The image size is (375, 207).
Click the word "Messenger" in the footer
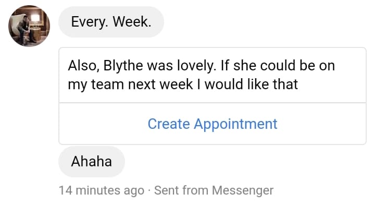[x=243, y=191]
